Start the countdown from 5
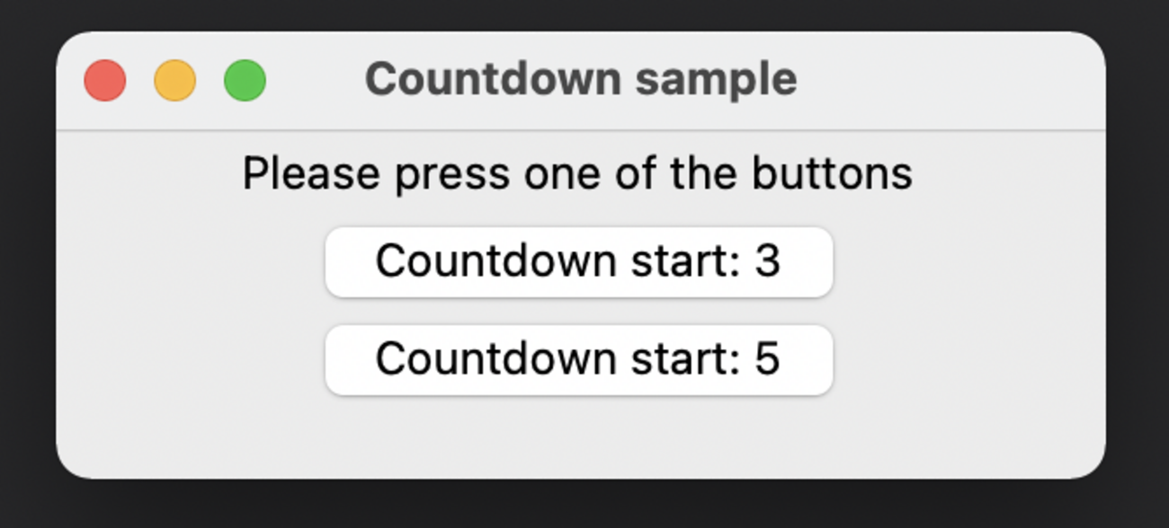This screenshot has width=1169, height=528. click(578, 359)
